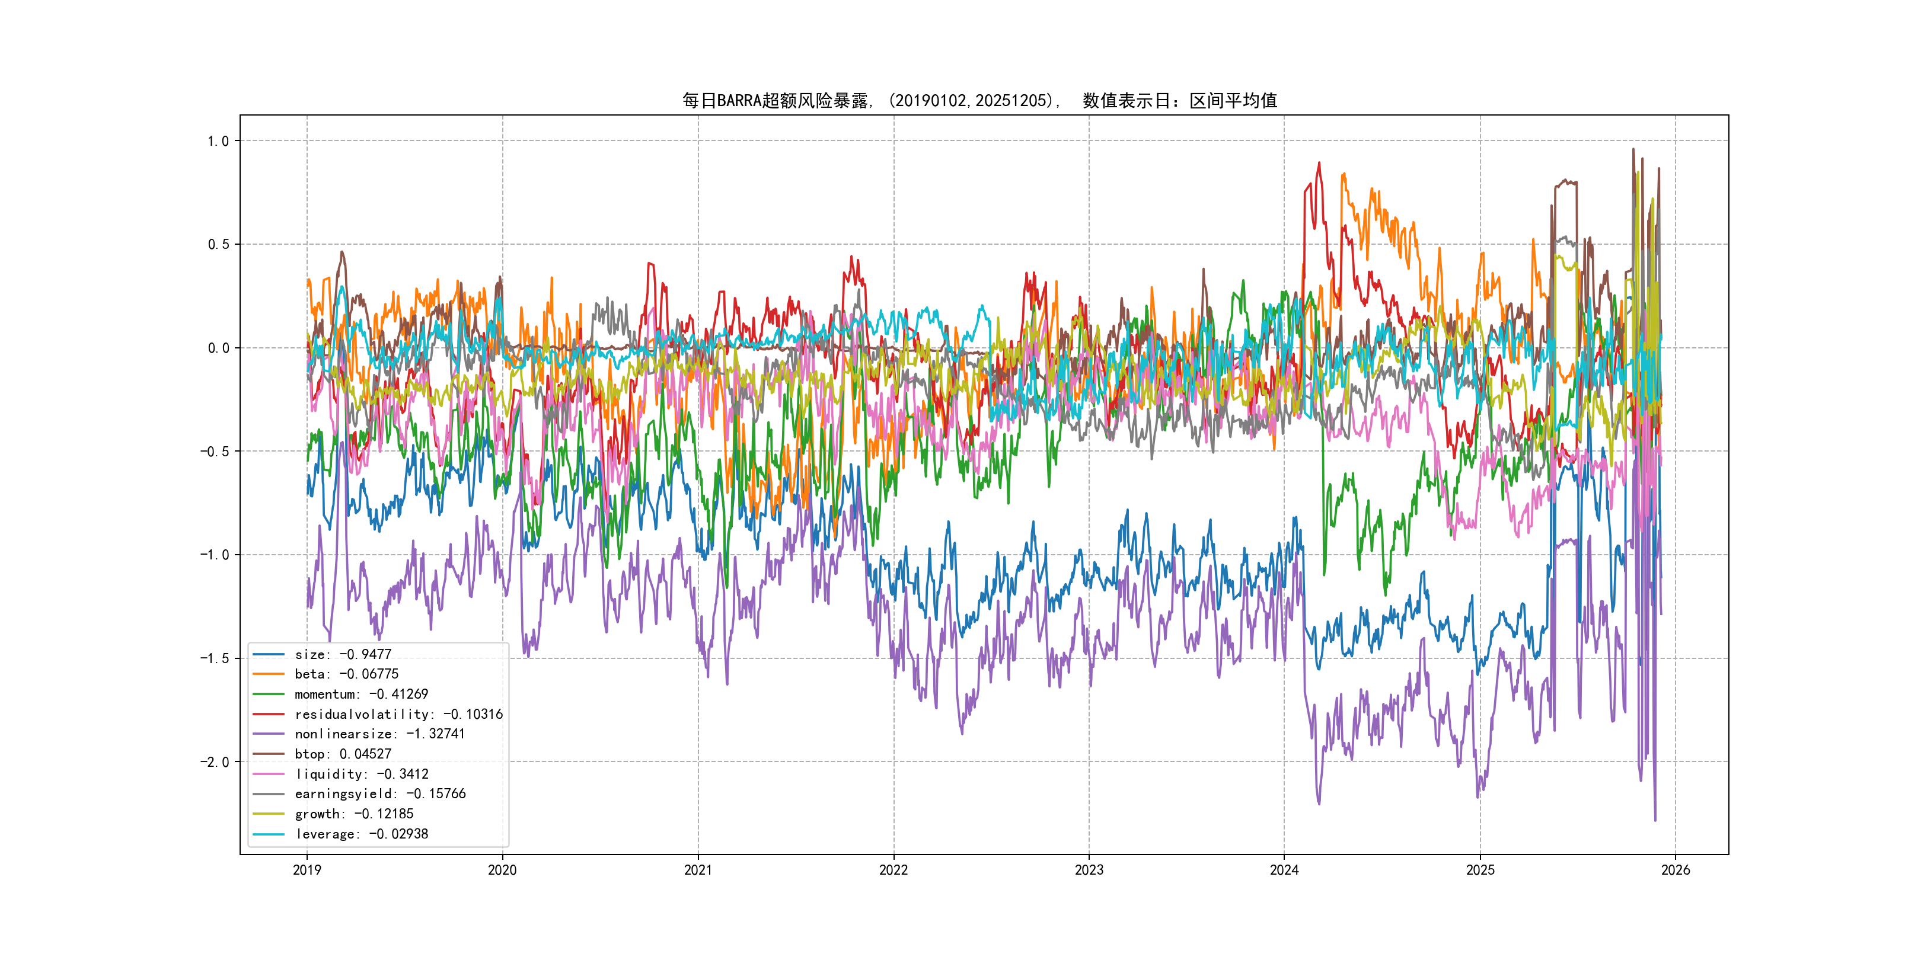Click the residualvolatility red legend swatch
Viewport: 1921px width, 960px height.
point(269,714)
